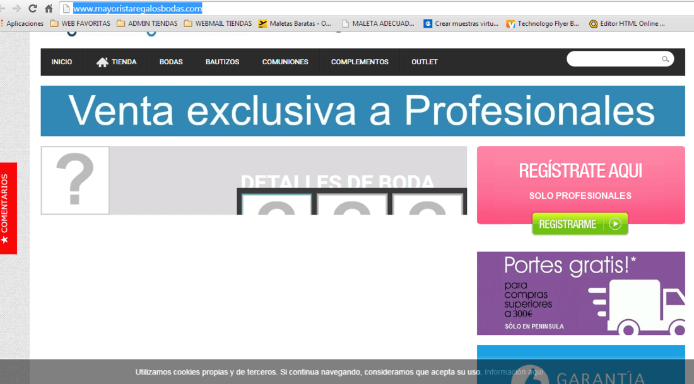Viewport: 694px width, 384px height.
Task: Open the COMPLEMENTOS menu
Action: (360, 62)
